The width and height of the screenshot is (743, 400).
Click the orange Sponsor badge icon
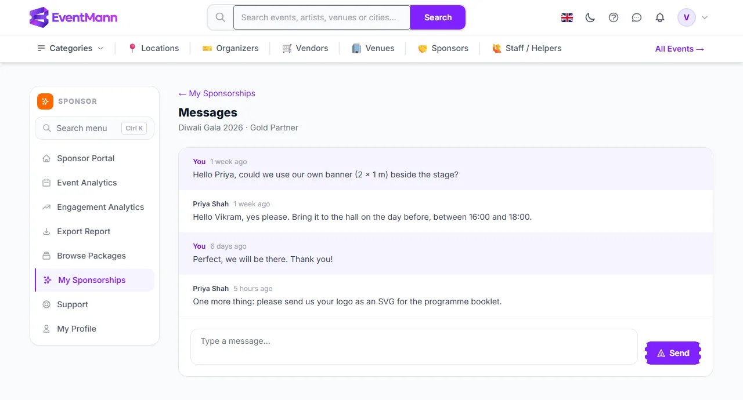tap(45, 101)
